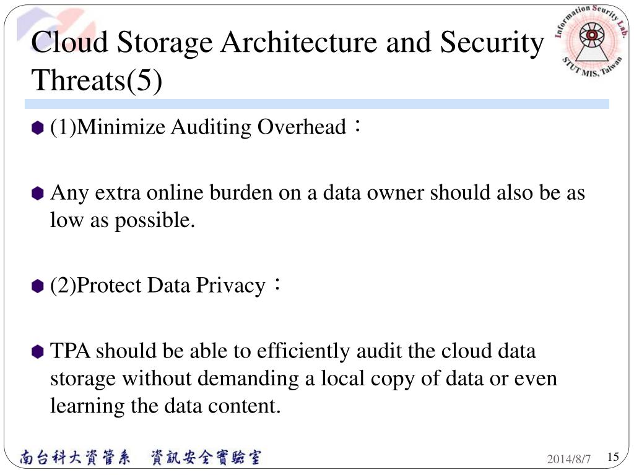The width and height of the screenshot is (634, 475).
Task: Click bullet beside 'TPA should be able'
Action: tap(37, 351)
